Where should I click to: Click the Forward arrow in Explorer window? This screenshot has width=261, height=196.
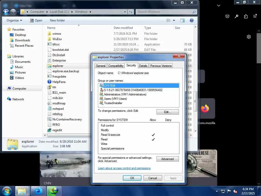(x=13, y=12)
